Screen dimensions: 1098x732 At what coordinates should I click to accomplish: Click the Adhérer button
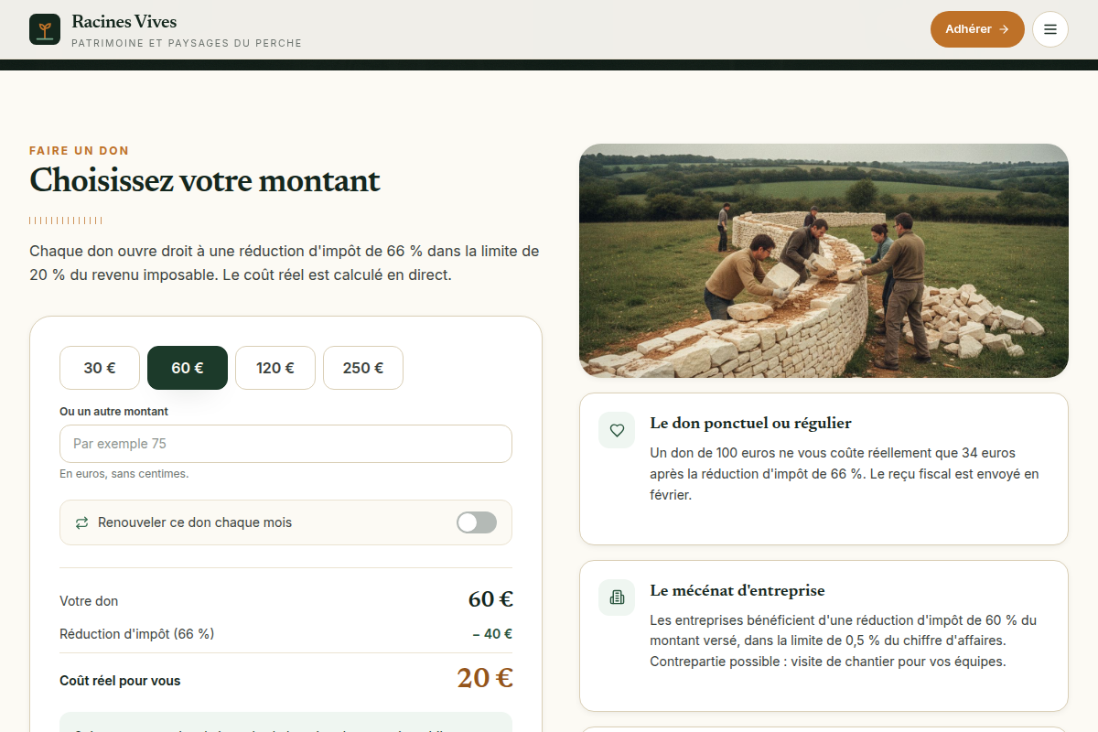tap(977, 29)
